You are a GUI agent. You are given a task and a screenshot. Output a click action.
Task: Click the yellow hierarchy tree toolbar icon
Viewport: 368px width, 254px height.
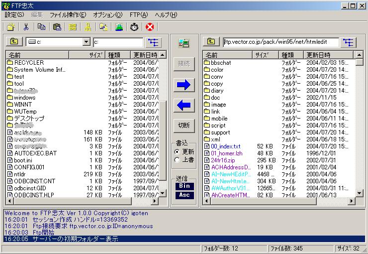point(88,27)
